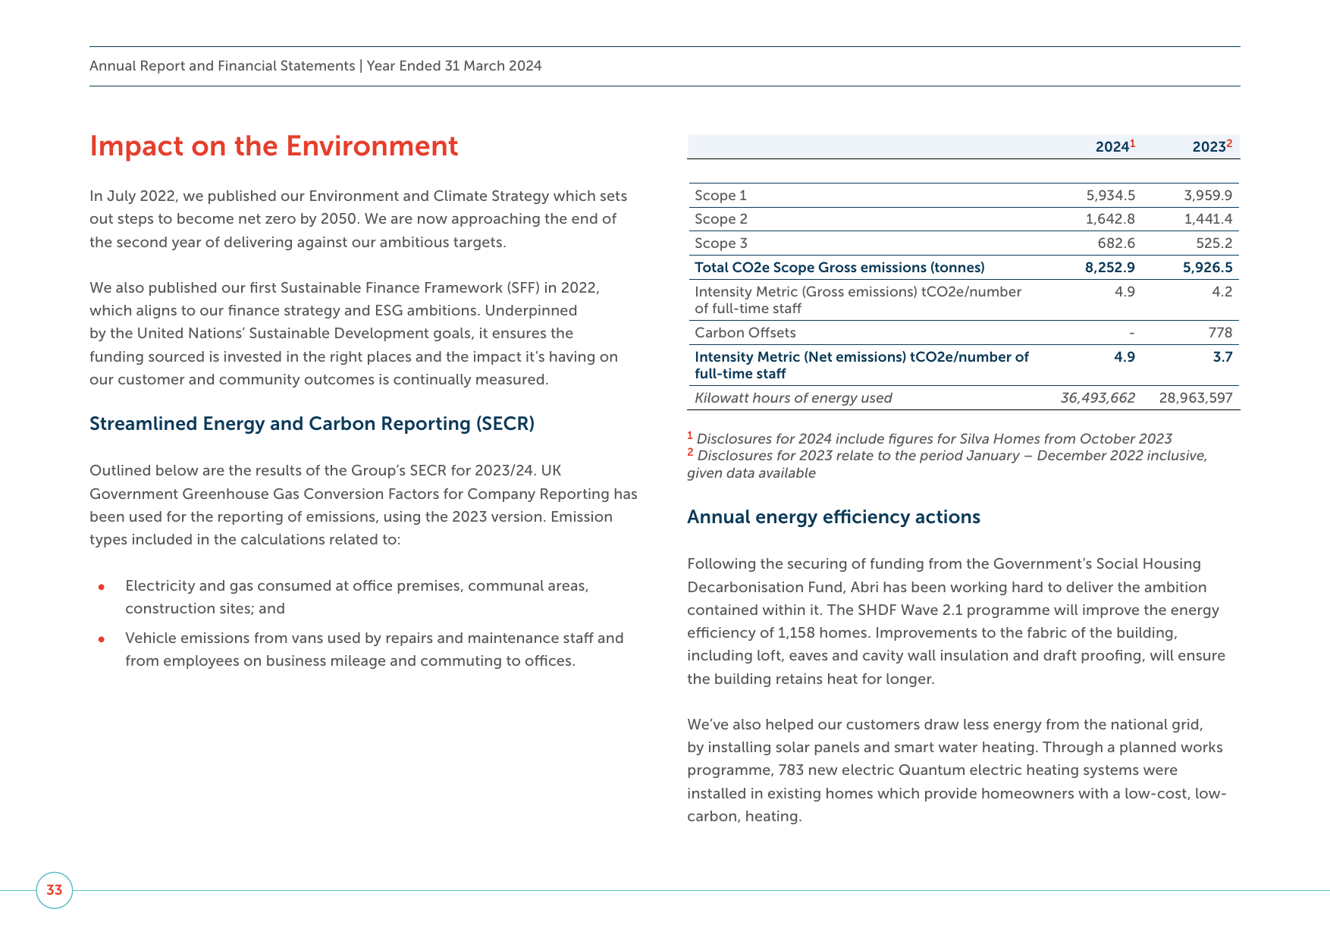Select the Scope 3 value 525.2
Image resolution: width=1330 pixels, height=941 pixels.
[x=1213, y=243]
